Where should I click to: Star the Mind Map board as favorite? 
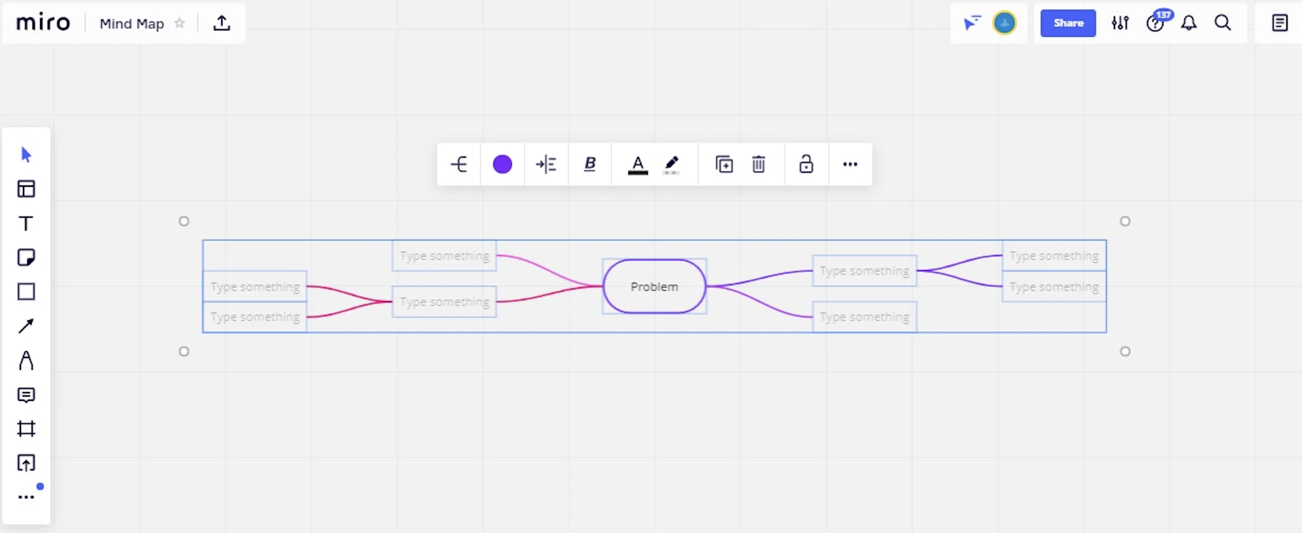coord(179,24)
